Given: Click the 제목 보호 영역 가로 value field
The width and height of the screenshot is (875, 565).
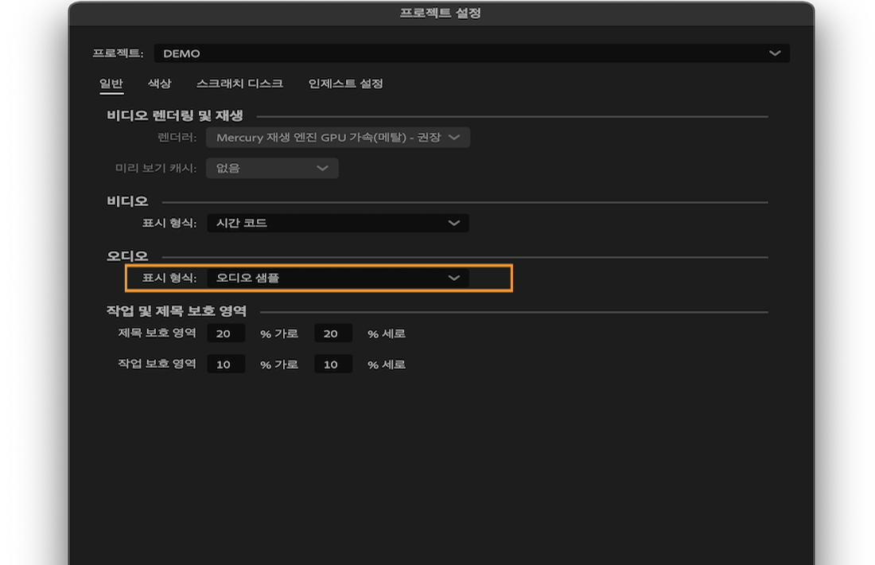Looking at the screenshot, I should [225, 333].
